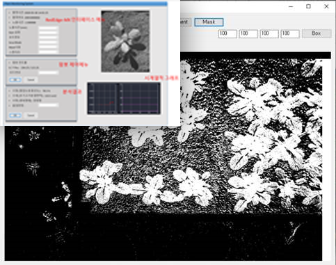Maximize the mask viewer window
The image size is (336, 265).
click(308, 6)
